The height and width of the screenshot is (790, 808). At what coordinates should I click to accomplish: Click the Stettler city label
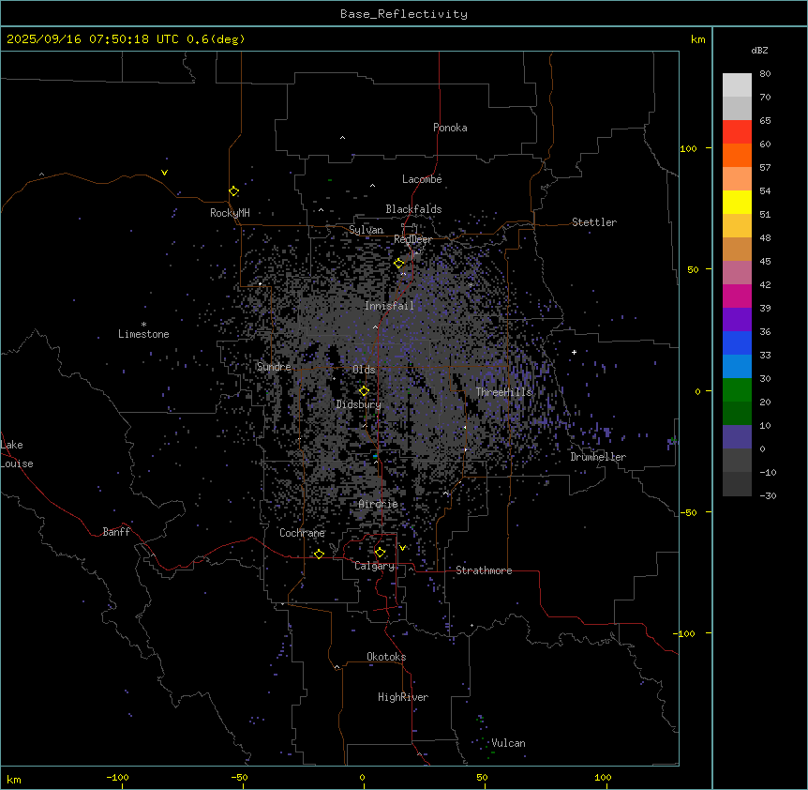point(594,222)
